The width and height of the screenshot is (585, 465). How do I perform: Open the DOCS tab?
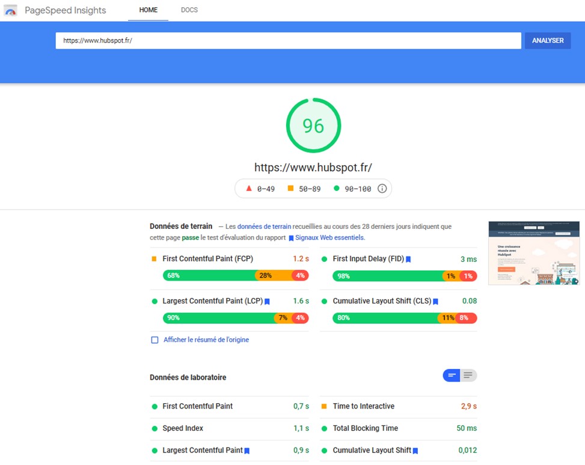coord(189,10)
